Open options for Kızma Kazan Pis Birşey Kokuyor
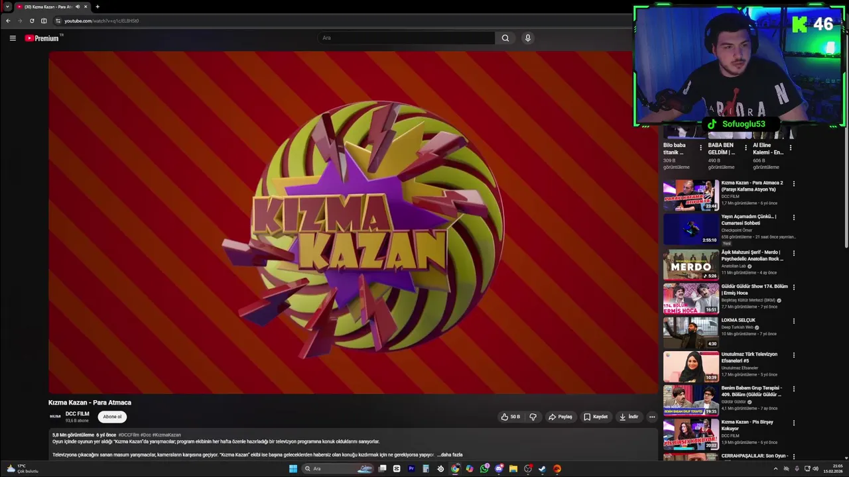The image size is (849, 477). pyautogui.click(x=793, y=423)
